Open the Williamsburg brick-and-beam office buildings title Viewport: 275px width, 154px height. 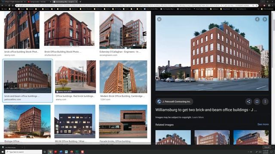pyautogui.click(x=206, y=110)
